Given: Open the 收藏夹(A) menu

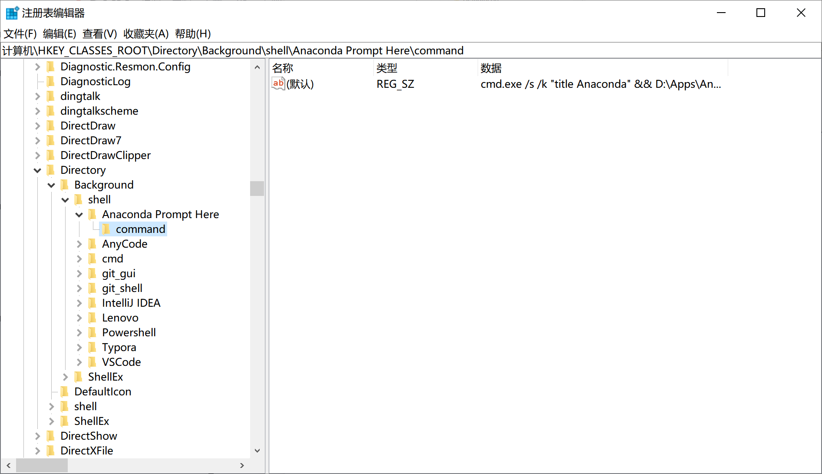Looking at the screenshot, I should [145, 34].
